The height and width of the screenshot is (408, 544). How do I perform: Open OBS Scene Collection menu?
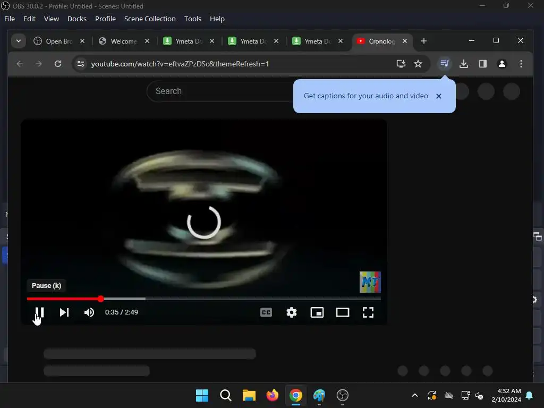(x=150, y=19)
